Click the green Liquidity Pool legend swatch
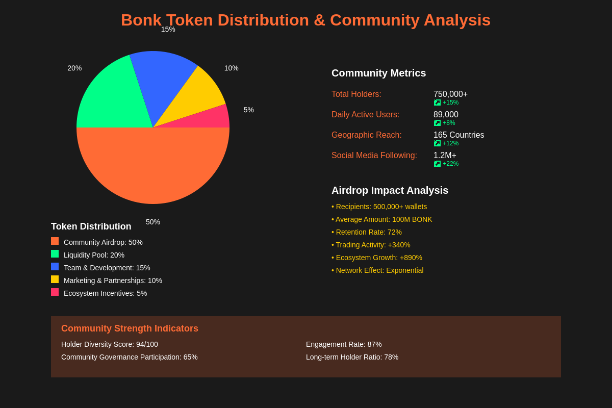 55,253
